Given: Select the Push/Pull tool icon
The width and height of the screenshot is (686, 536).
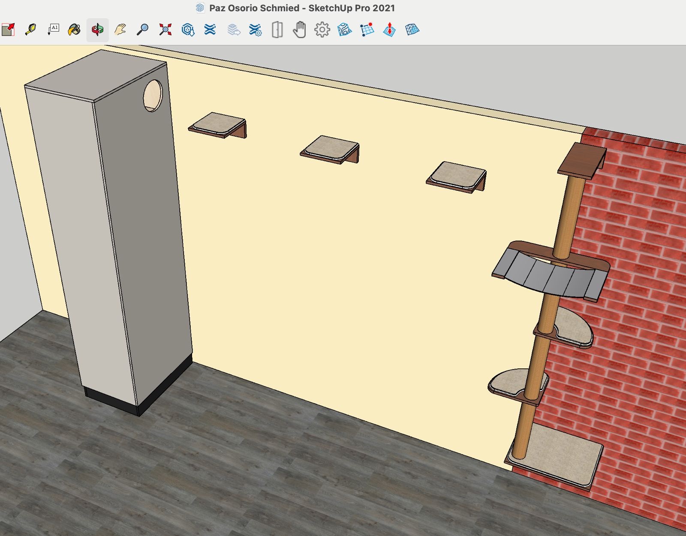Looking at the screenshot, I should pos(8,30).
